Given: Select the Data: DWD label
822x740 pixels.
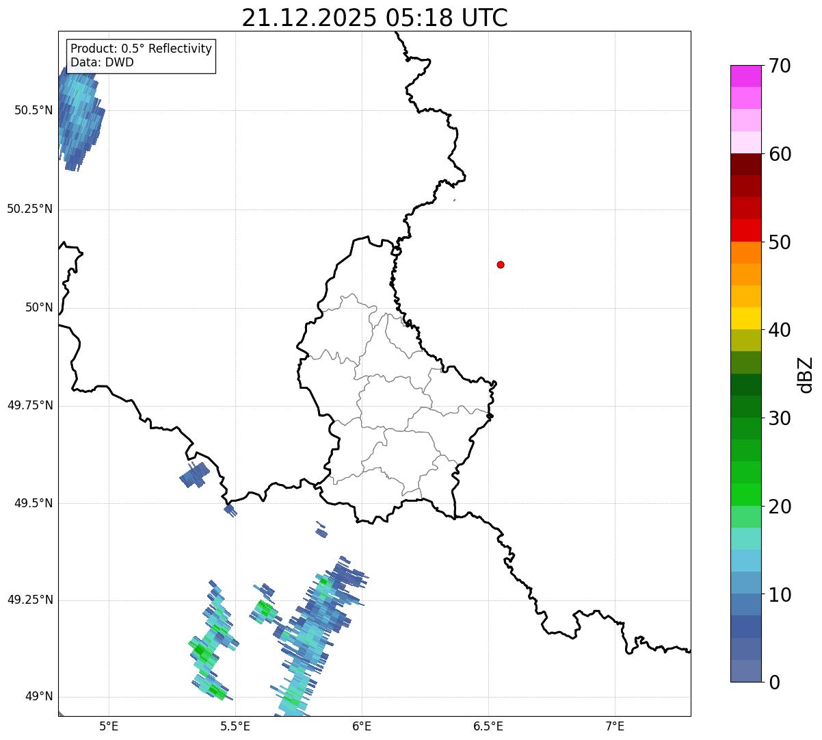Looking at the screenshot, I should point(102,62).
